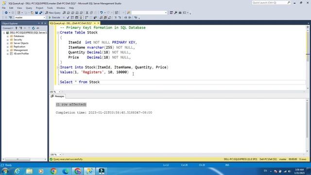This screenshot has width=311, height=175.
Task: Open Google Chrome from the taskbar
Action: tap(53, 171)
